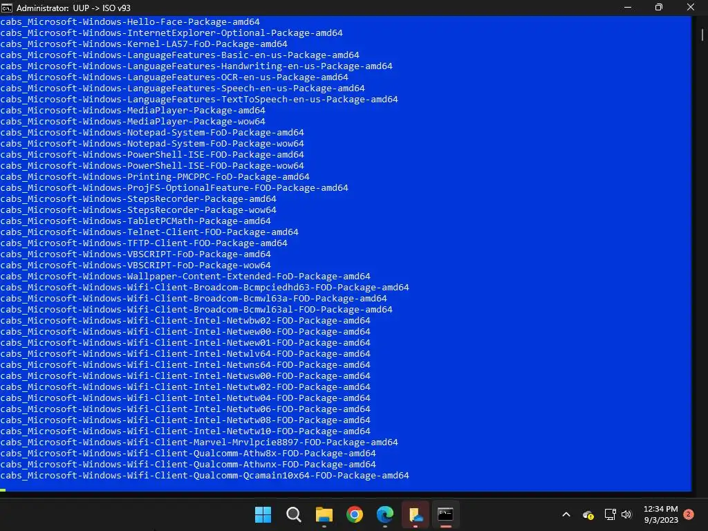Click the Broadcom-Bcmpciedhd63 Wifi line
708x531 pixels.
[x=205, y=287]
